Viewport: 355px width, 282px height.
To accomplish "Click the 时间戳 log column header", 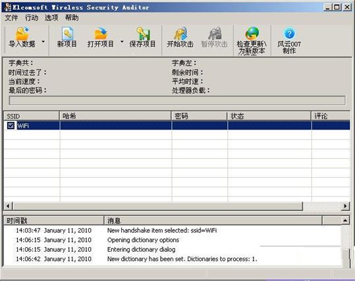I will click(x=54, y=220).
